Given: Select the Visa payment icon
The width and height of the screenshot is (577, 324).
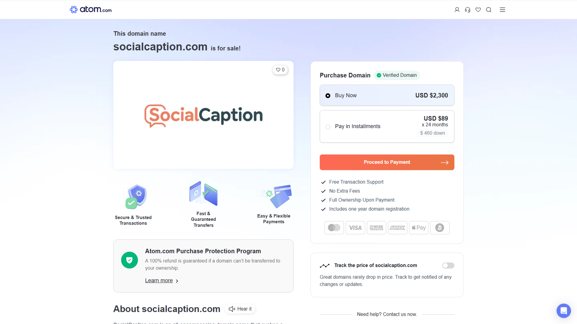Looking at the screenshot, I should click(355, 228).
